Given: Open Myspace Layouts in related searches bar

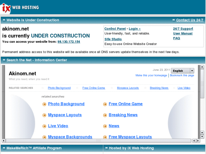Looking at the screenshot, I should 128,88.
